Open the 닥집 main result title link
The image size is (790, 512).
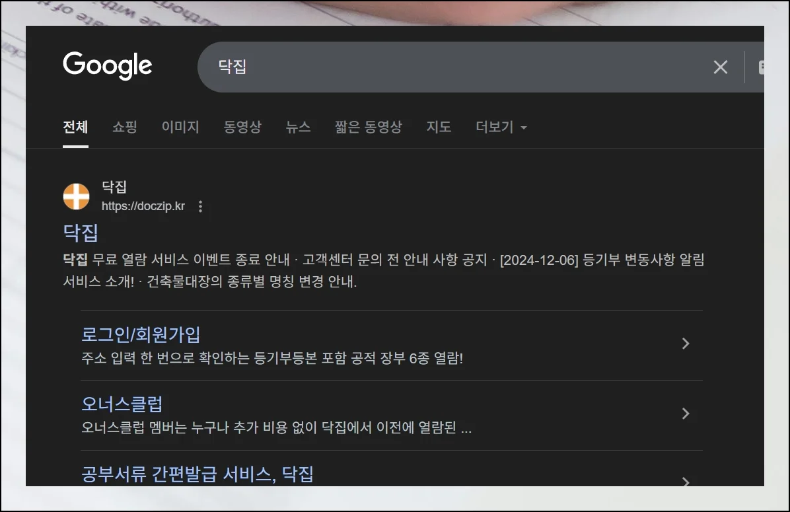81,233
